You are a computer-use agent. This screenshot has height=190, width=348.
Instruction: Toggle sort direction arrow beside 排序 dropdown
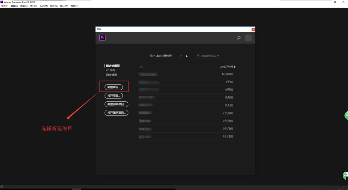(187, 56)
